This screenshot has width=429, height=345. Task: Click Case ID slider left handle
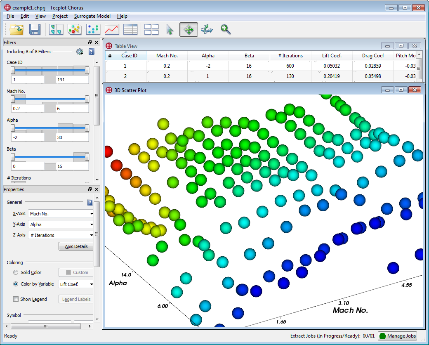13,70
